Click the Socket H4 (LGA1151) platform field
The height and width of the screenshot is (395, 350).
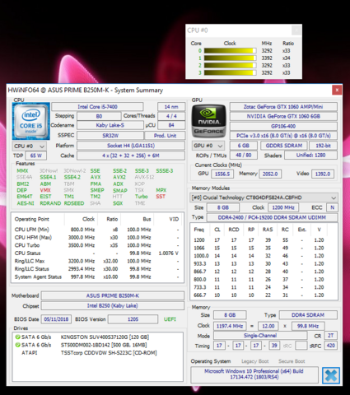pos(131,146)
